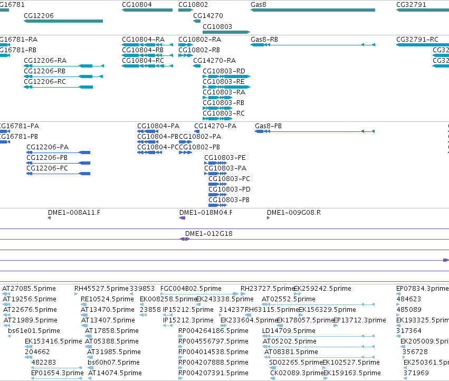This screenshot has height=381, width=449.
Task: Select transcript CG10803-RB label
Action: click(x=224, y=103)
